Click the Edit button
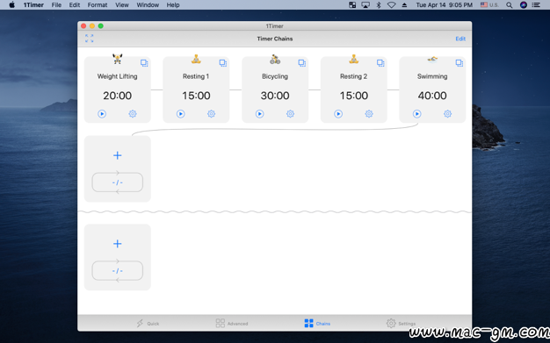Image resolution: width=550 pixels, height=343 pixels. tap(460, 39)
